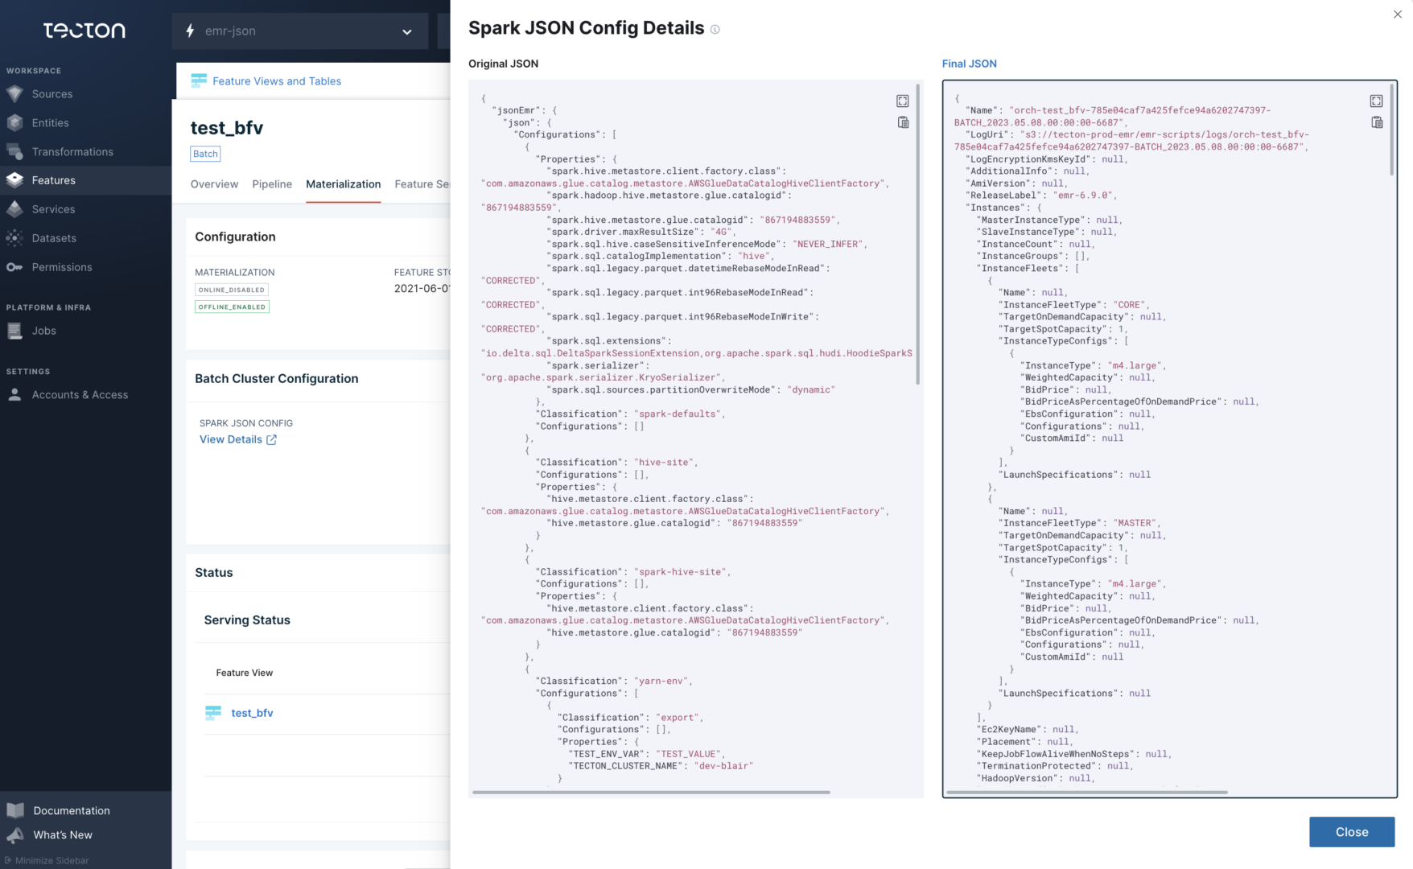Switch to the Overview tab
This screenshot has height=869, width=1413.
[214, 184]
